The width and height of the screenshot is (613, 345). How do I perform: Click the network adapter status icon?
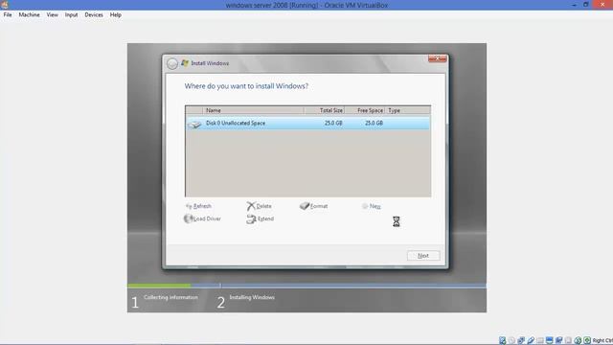[x=521, y=340]
